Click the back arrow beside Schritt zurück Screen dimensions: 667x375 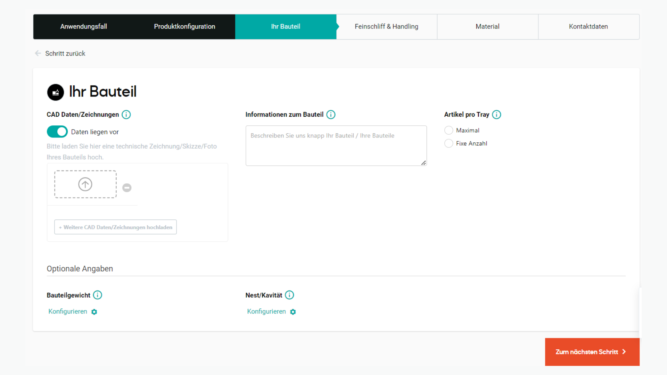[x=38, y=53]
